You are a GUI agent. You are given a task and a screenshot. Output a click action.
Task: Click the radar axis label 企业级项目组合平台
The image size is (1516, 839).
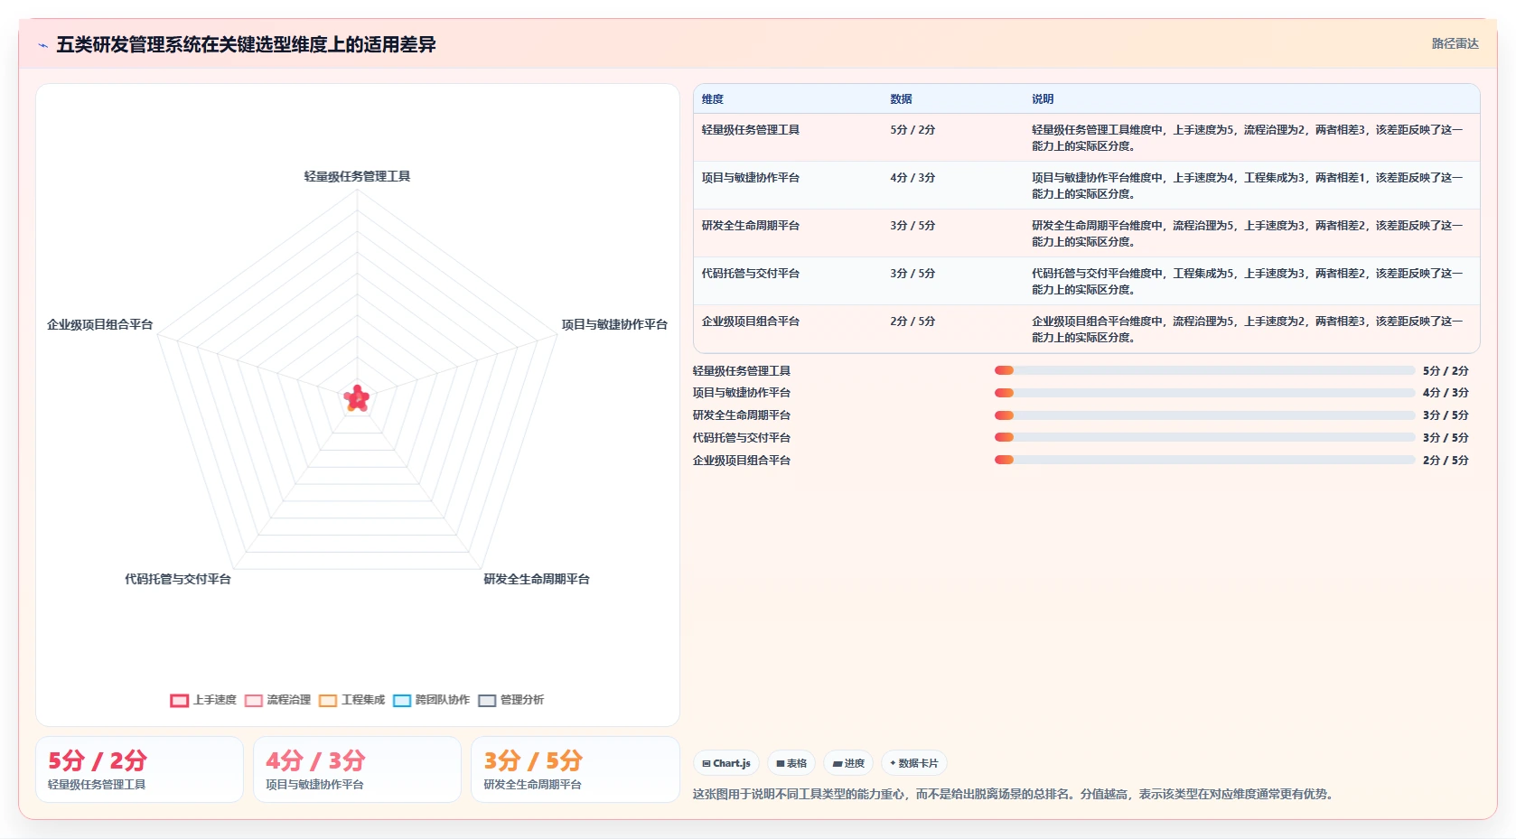[x=100, y=325]
